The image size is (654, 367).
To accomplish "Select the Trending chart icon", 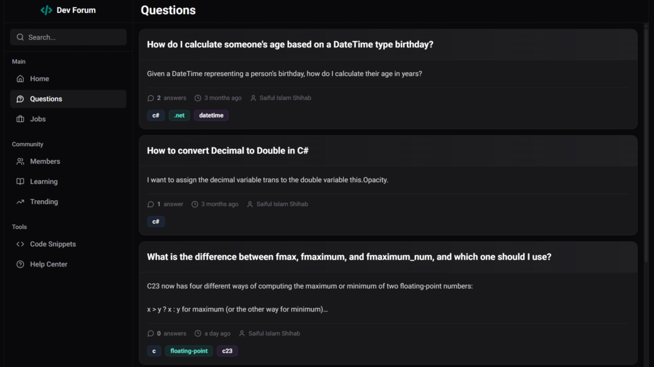I will (x=21, y=202).
